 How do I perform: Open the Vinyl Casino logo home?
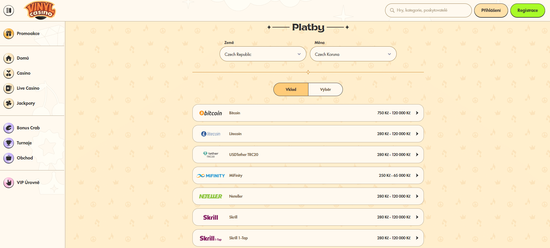click(40, 10)
